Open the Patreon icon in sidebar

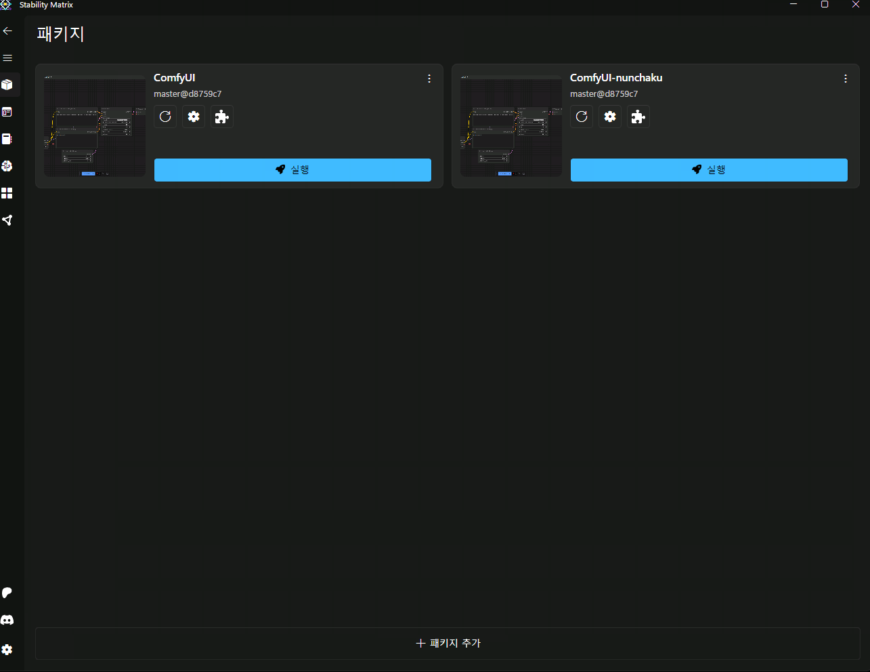point(7,593)
